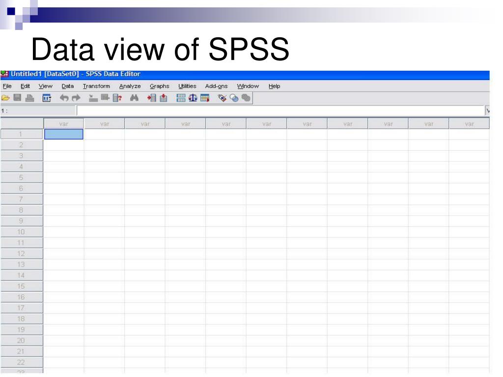This screenshot has width=503, height=377.
Task: Select row 8 header
Action: [x=22, y=210]
